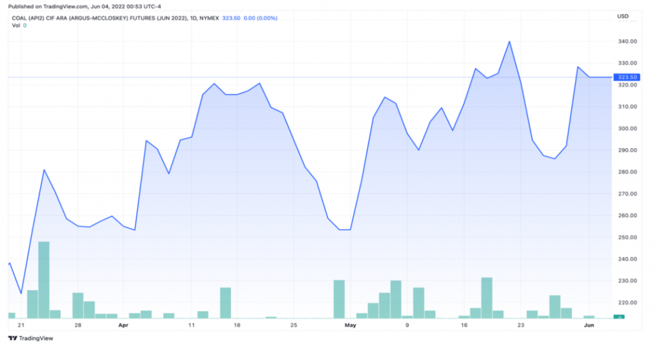Click the Jun date label on time axis
Screen dimensions: 654x352
click(588, 325)
